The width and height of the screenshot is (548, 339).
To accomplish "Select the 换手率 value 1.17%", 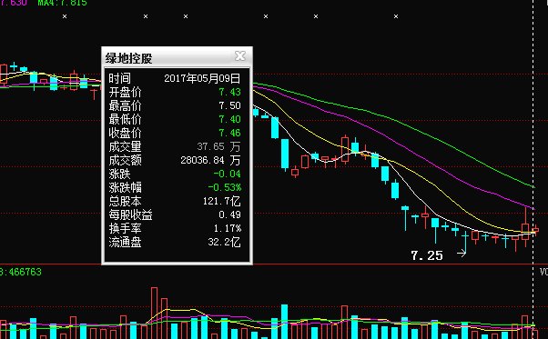I will coord(228,228).
